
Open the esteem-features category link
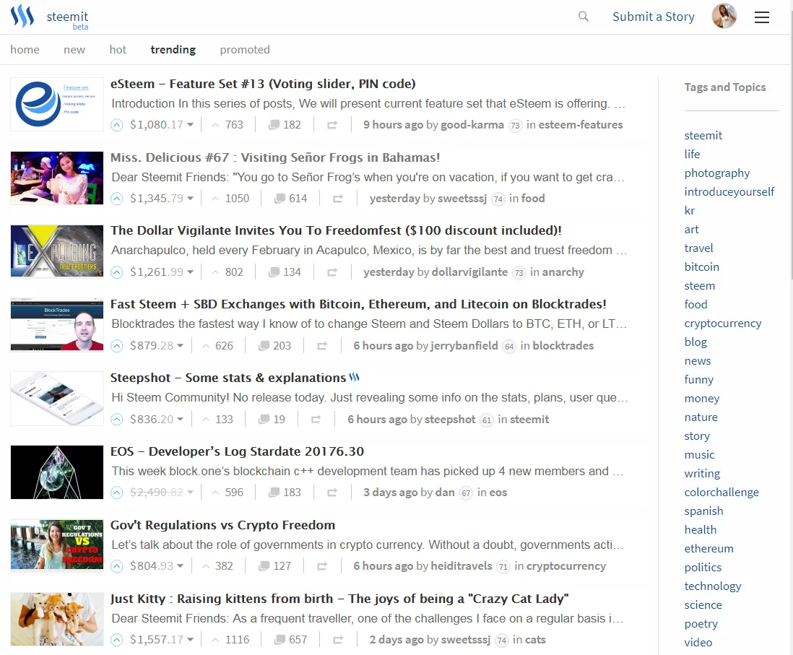pos(581,125)
